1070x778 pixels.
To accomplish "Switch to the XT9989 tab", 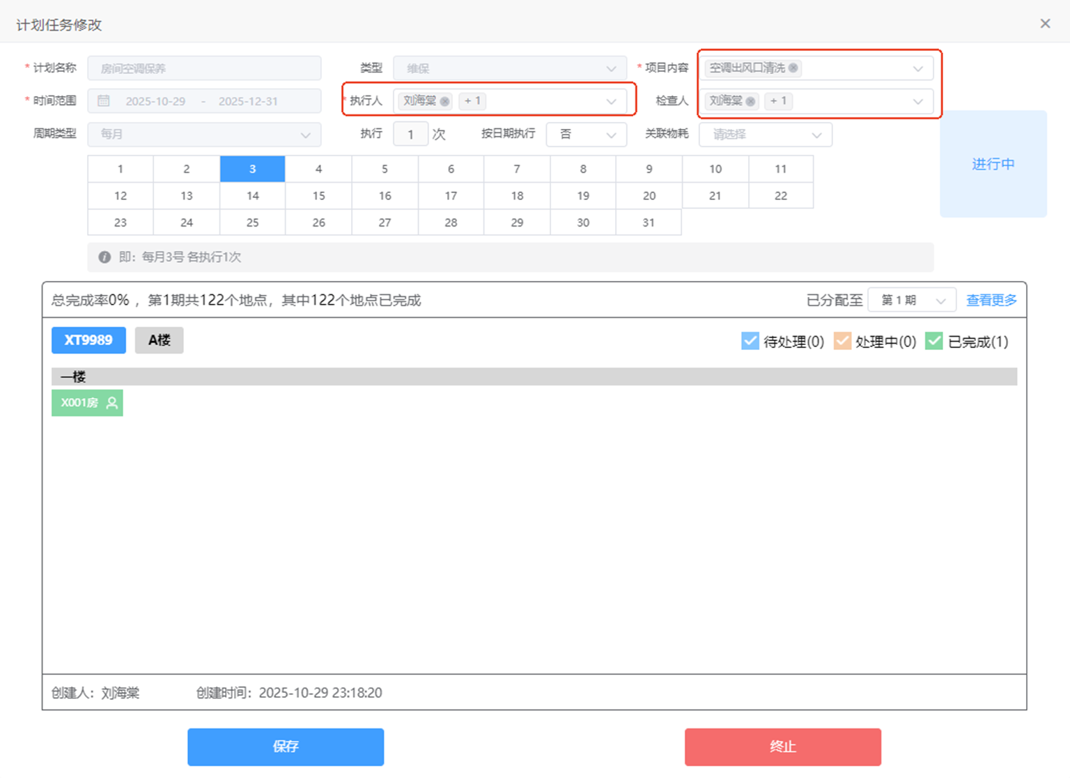I will 88,340.
